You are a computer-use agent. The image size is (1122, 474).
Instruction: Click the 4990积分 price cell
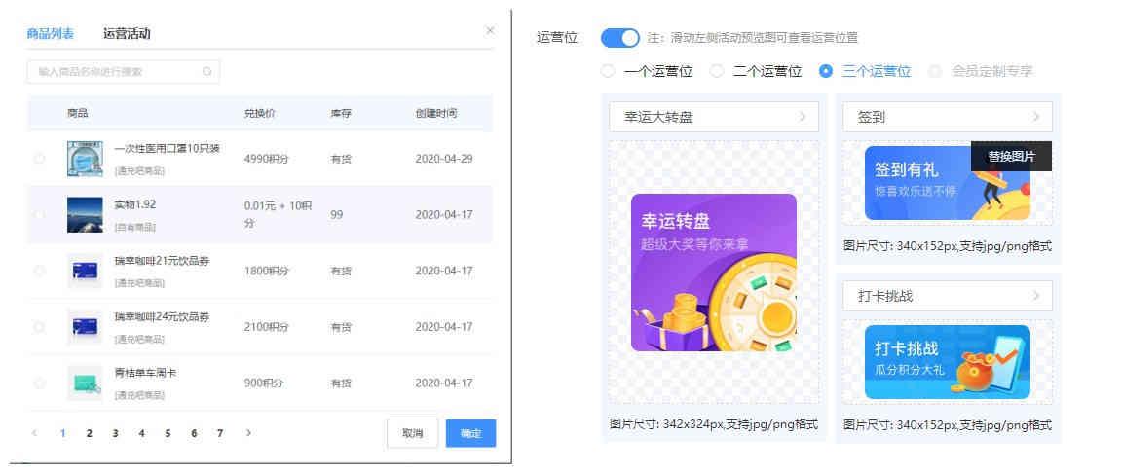(x=266, y=159)
